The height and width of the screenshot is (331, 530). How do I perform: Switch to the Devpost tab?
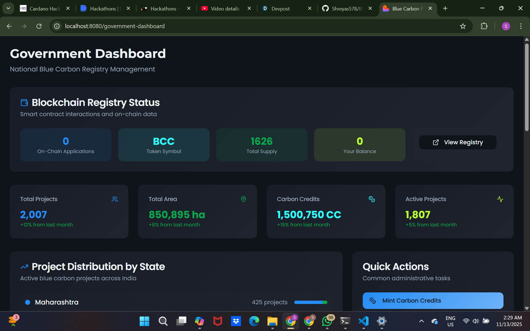pos(280,9)
